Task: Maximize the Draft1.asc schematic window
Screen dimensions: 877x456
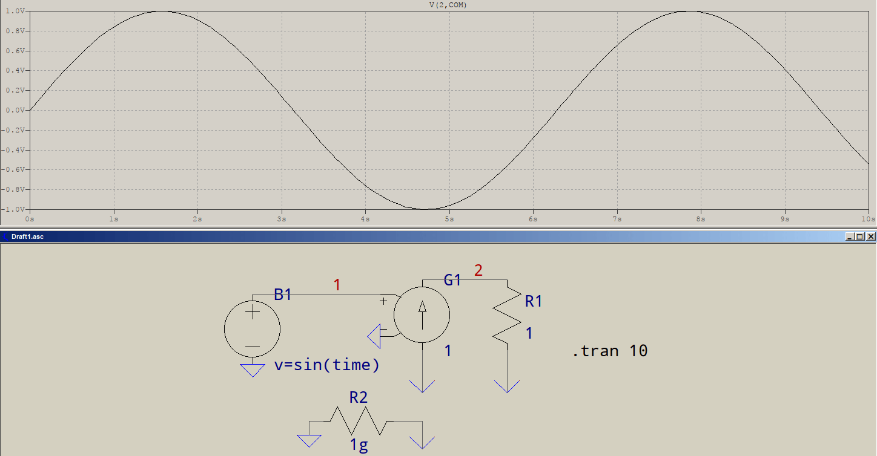Action: pyautogui.click(x=860, y=236)
